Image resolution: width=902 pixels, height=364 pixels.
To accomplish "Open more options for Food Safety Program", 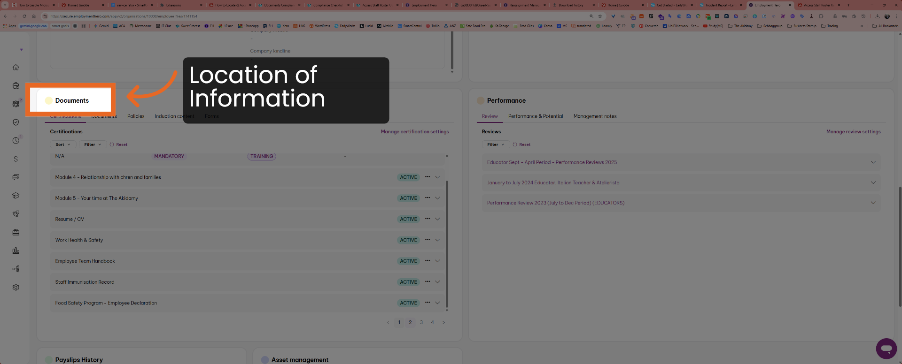I will 428,303.
